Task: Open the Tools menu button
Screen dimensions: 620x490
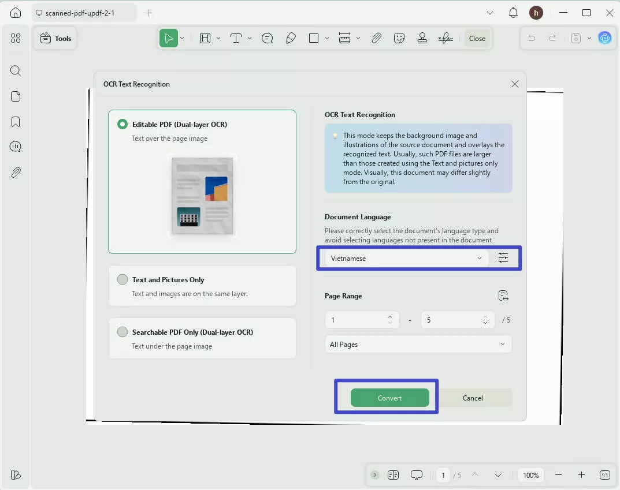Action: pos(55,38)
